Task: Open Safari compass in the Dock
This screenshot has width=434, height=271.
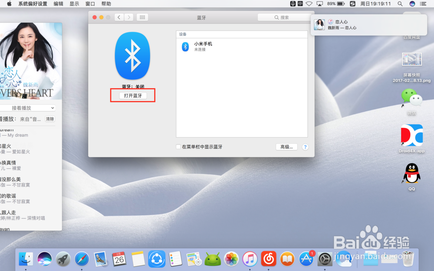Action: tap(82, 259)
